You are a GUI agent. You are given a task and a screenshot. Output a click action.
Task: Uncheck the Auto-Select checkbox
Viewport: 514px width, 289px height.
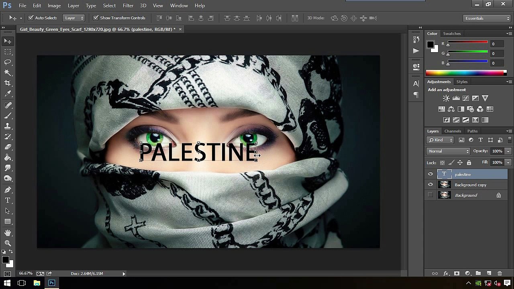pos(31,18)
